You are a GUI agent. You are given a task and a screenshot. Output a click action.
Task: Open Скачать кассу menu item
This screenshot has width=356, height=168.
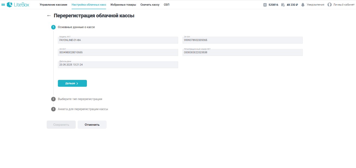(x=150, y=5)
